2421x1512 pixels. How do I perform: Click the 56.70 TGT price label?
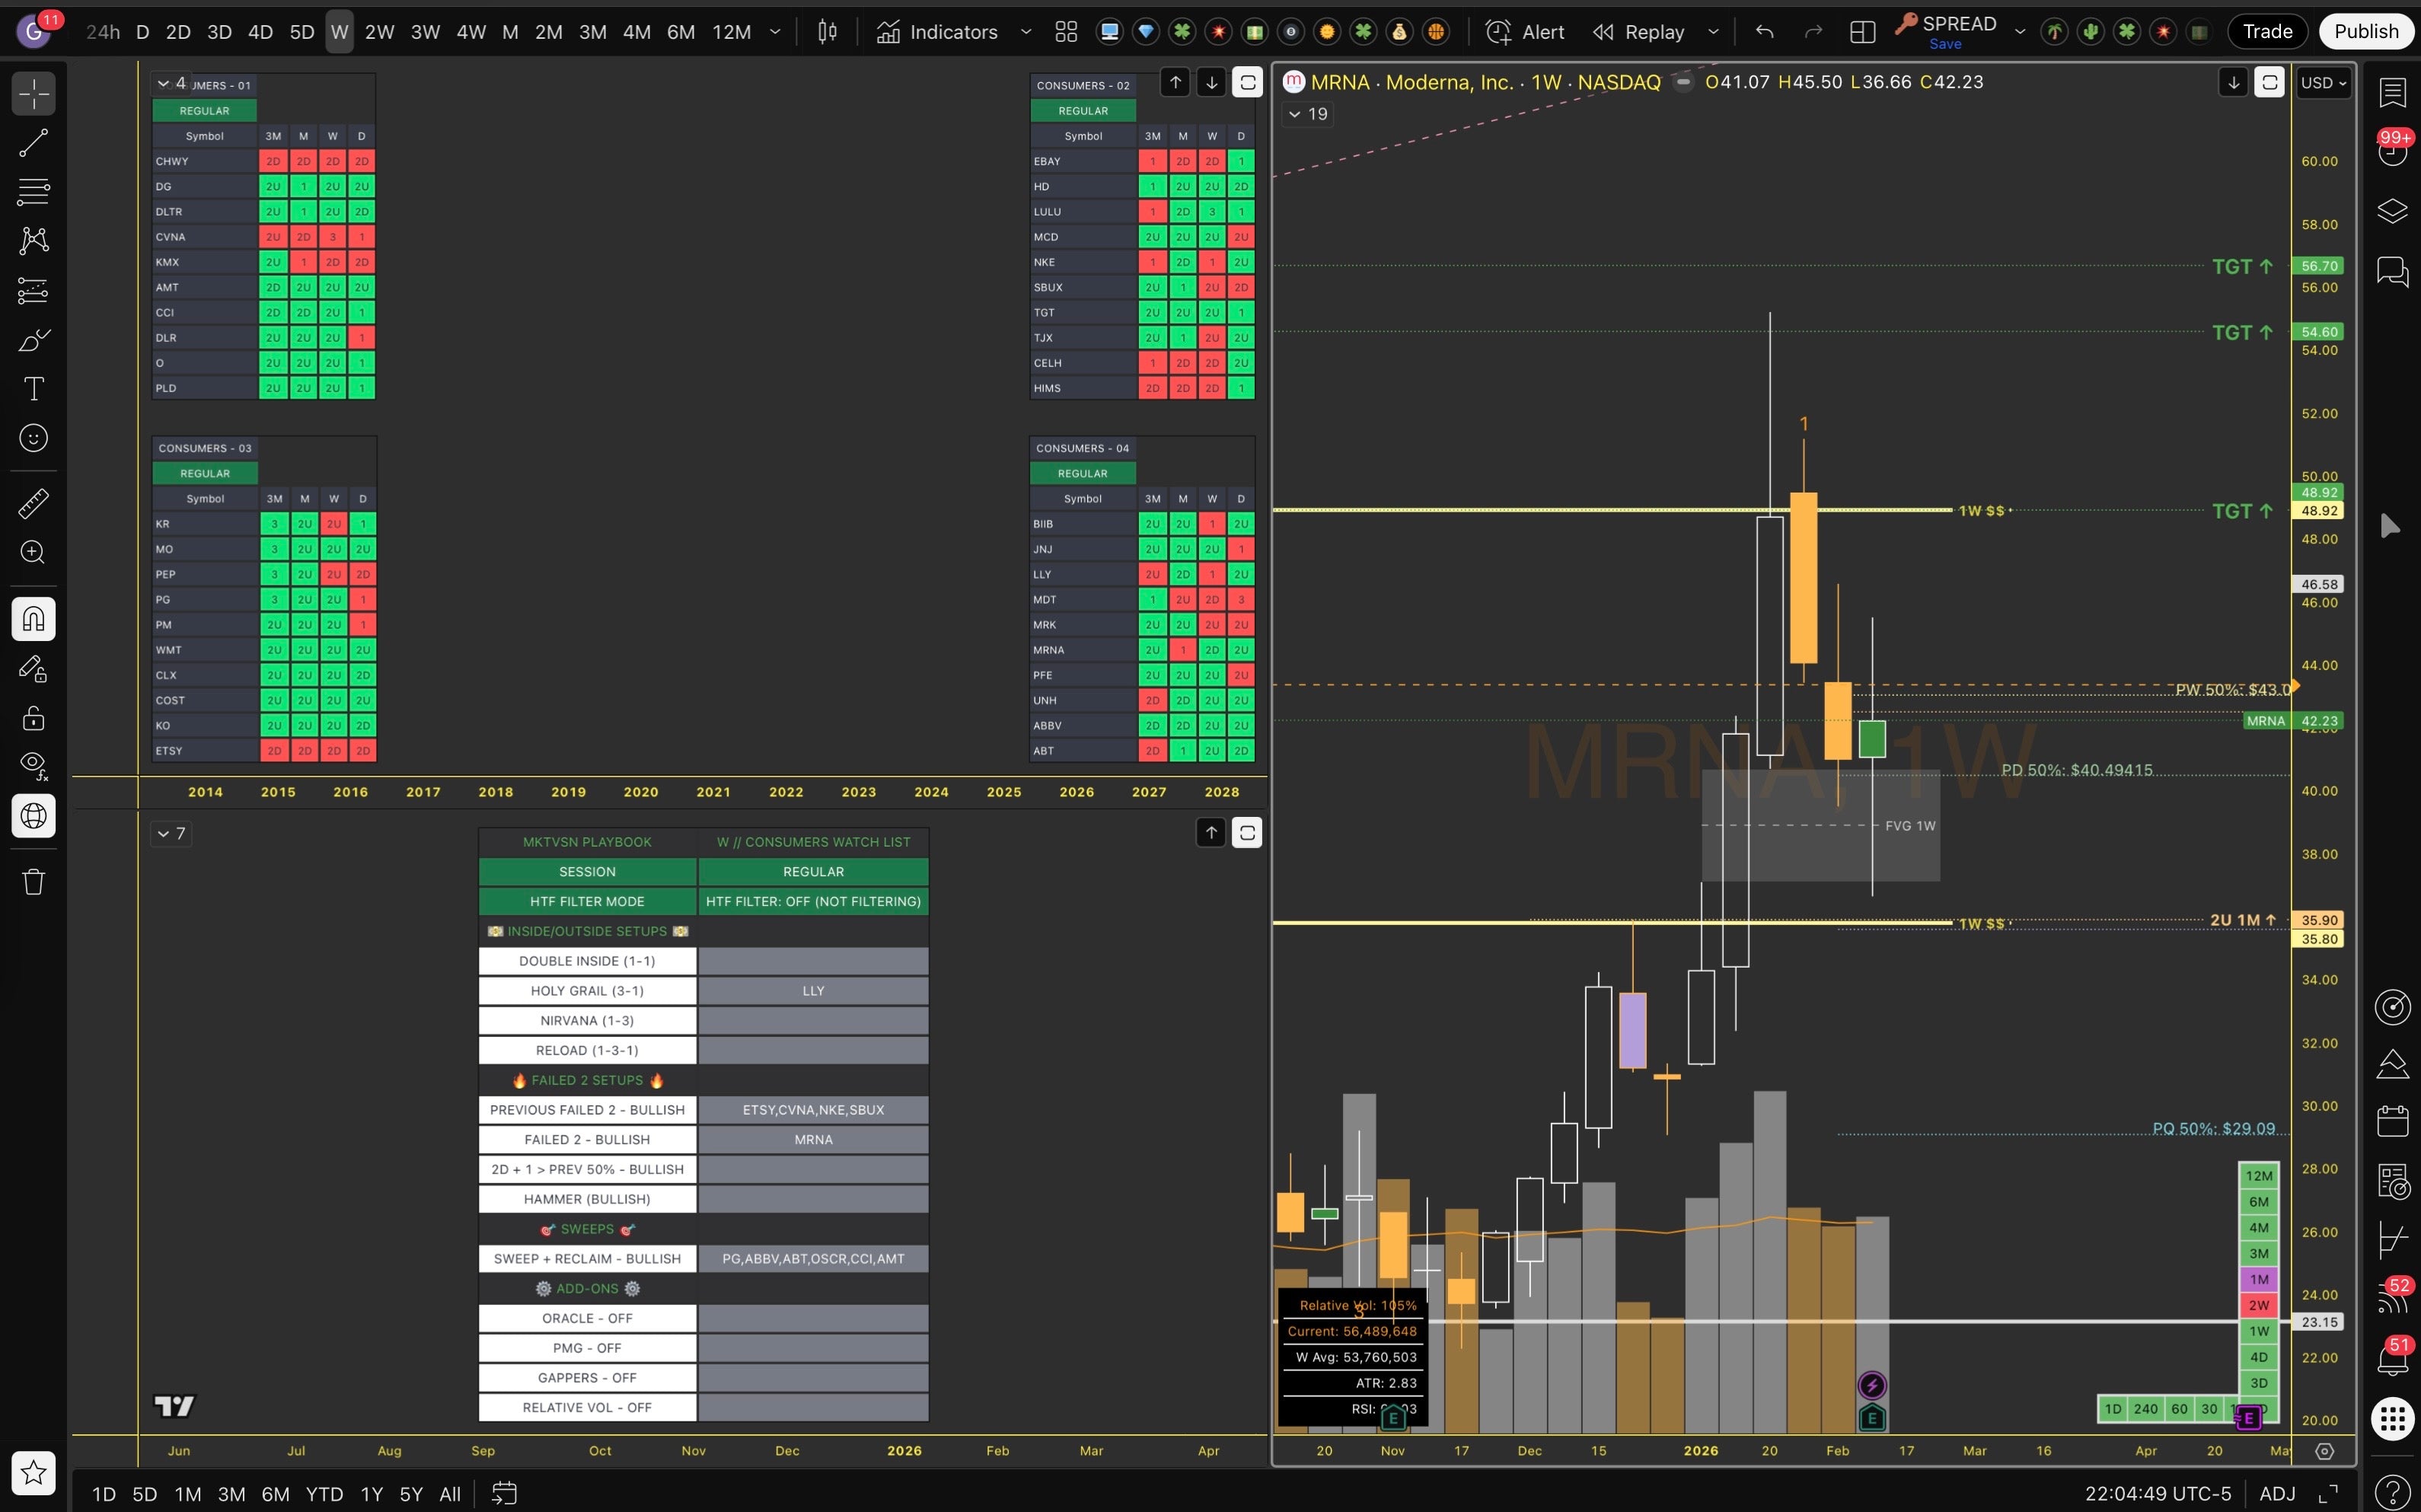(x=2318, y=266)
